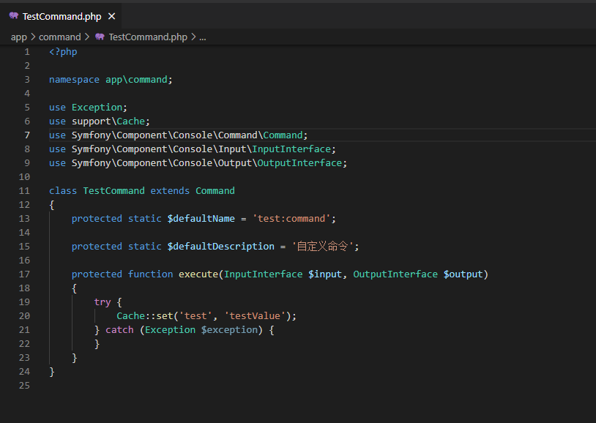Click the "Exception" type on line 21
Image resolution: width=596 pixels, height=423 pixels.
170,330
